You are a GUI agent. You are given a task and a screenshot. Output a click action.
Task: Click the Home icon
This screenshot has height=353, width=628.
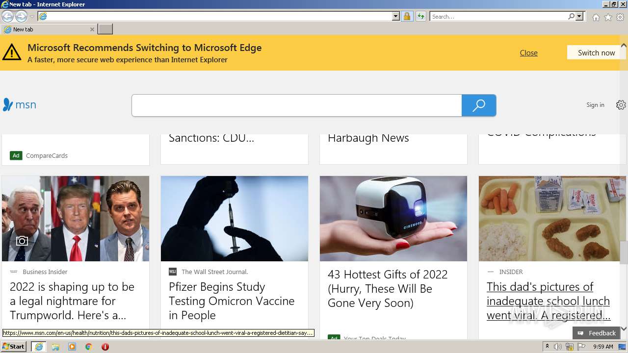click(596, 17)
